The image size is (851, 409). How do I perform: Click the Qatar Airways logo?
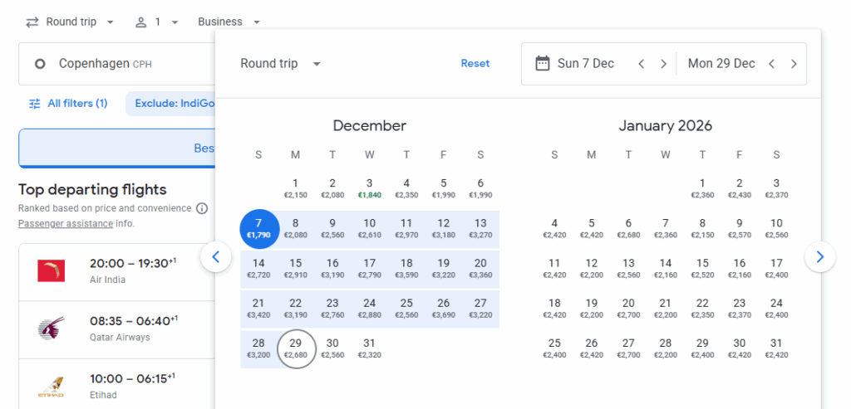point(51,329)
